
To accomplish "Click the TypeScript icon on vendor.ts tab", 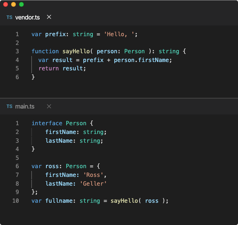I will [10, 17].
